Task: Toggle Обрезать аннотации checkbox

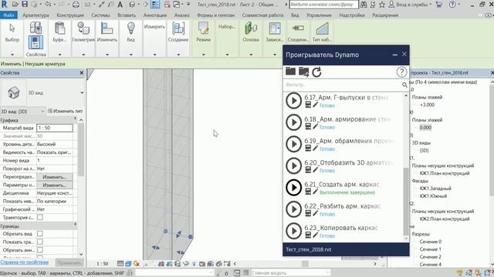Action: tap(40, 250)
